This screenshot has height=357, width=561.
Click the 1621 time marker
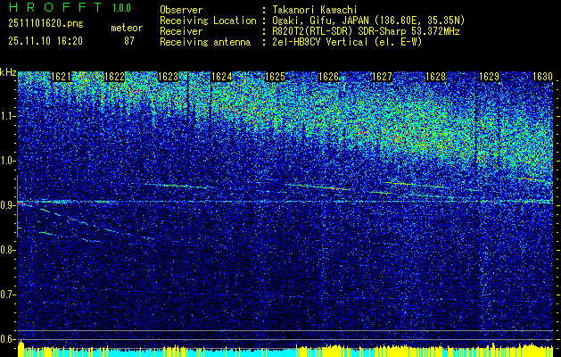pos(62,77)
